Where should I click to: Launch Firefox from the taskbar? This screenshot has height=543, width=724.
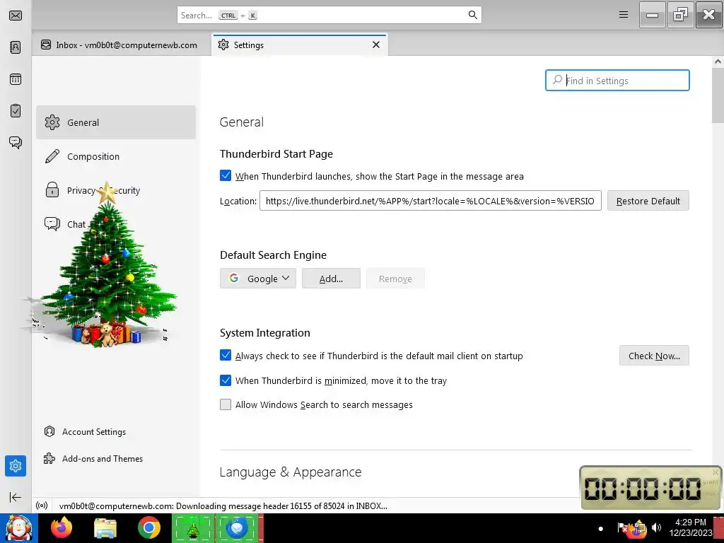pyautogui.click(x=62, y=527)
